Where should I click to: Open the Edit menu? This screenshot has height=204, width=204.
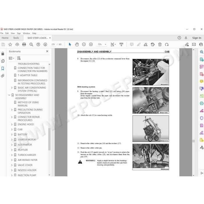(7, 33)
